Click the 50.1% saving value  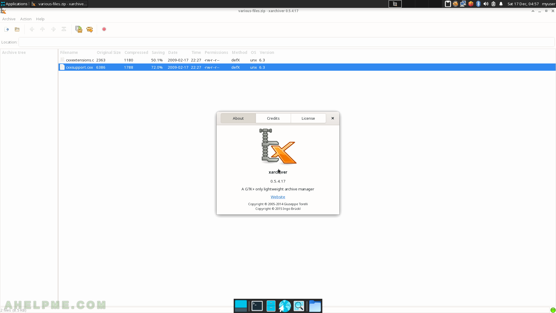click(157, 60)
